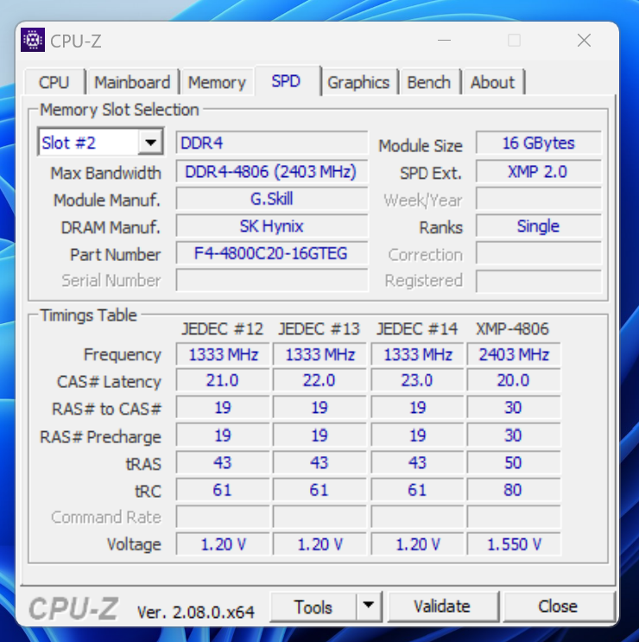Viewport: 639px width, 642px height.
Task: Select the Max Bandwidth DDR4-4806 value
Action: [272, 171]
